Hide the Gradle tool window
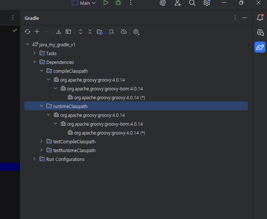267x219 pixels. 245,18
